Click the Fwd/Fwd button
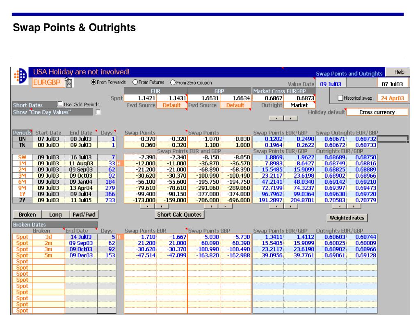Screen dimensions: 420x315 (84, 215)
